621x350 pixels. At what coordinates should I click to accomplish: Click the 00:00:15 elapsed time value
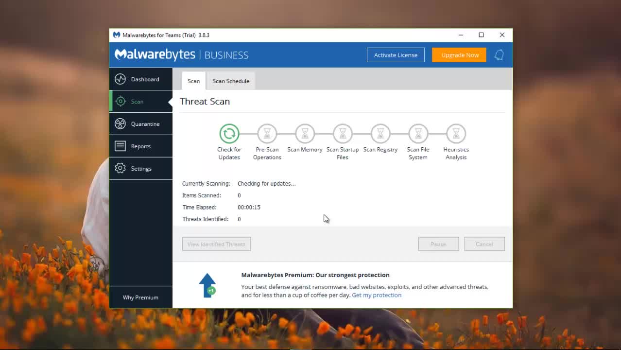249,207
